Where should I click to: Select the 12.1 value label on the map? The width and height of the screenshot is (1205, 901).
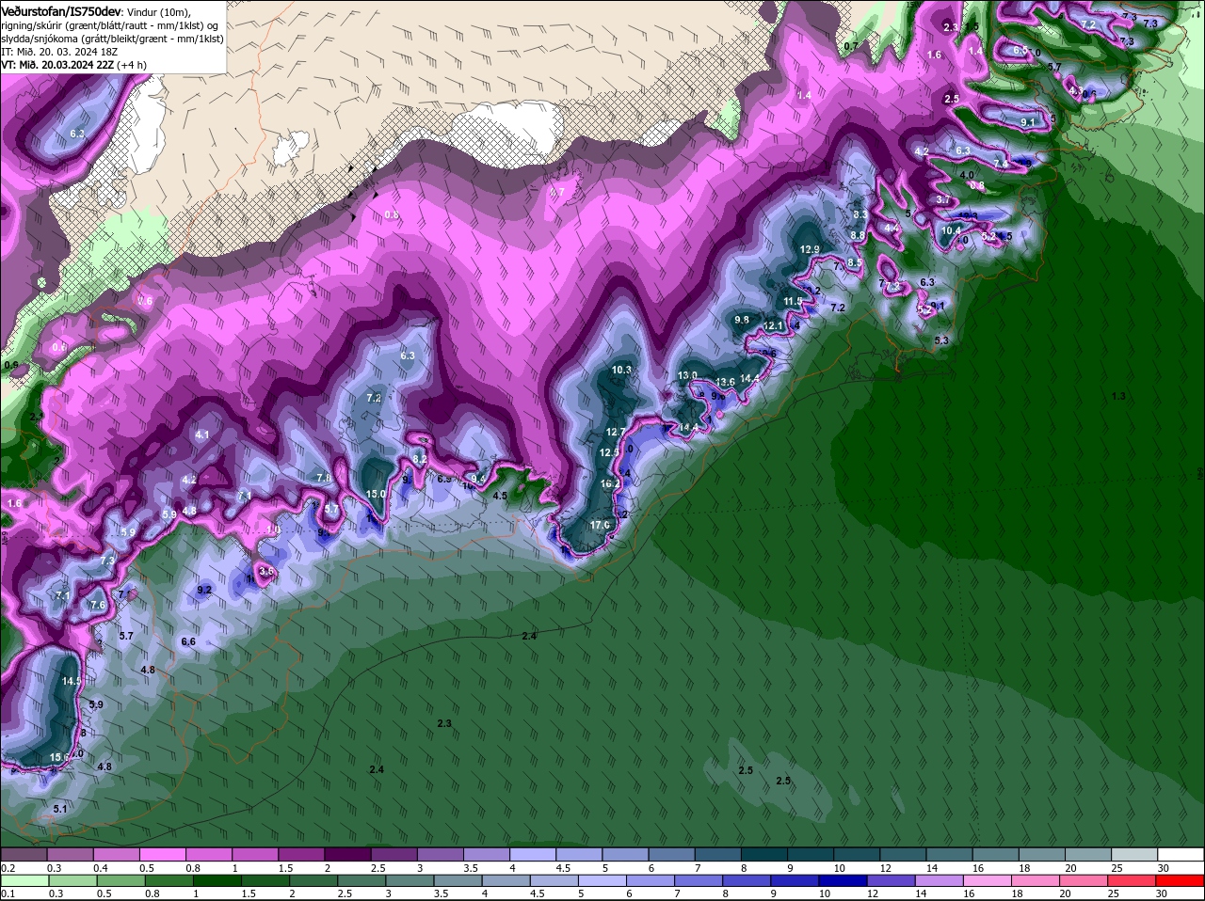click(x=773, y=325)
